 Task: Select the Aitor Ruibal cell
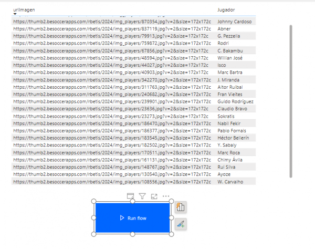pos(230,87)
